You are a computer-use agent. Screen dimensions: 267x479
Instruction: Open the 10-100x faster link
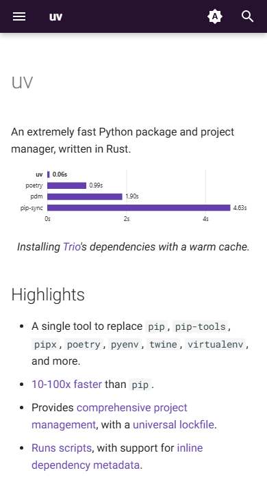click(66, 384)
